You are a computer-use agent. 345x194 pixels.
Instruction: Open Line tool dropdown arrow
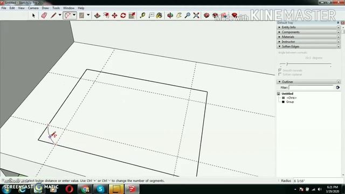tap(60, 15)
